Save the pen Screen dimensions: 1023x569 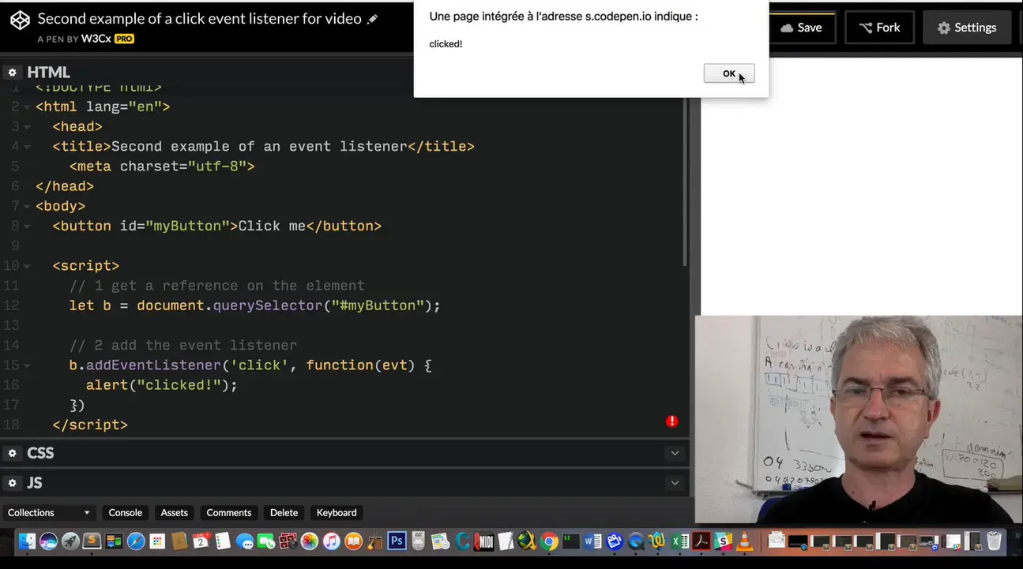point(801,28)
